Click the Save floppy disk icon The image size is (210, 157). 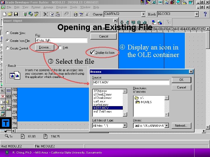click(16, 14)
